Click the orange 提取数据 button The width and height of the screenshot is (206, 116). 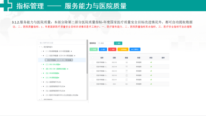click(123, 49)
